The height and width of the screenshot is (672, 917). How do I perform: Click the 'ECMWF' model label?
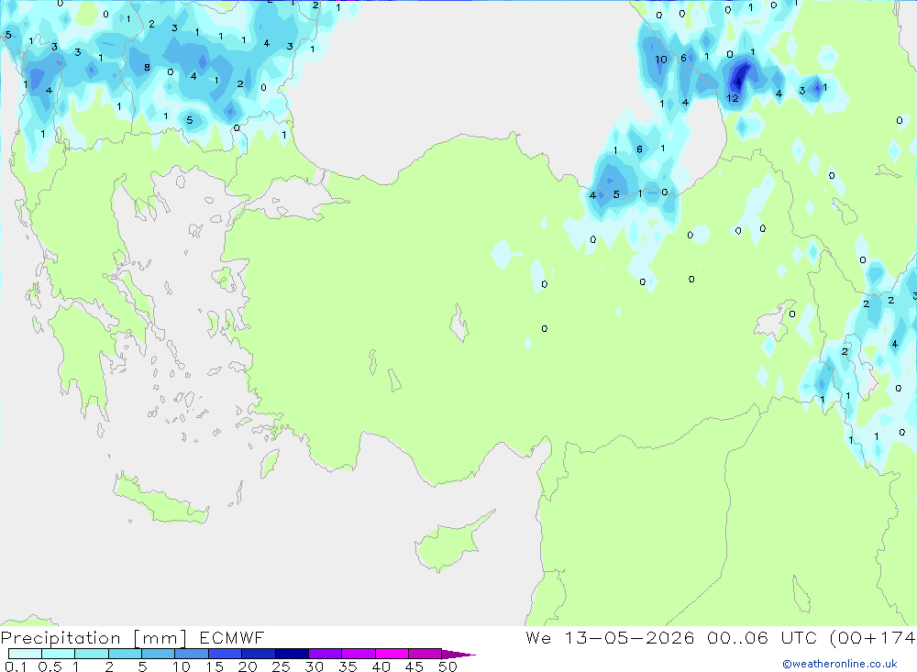232,637
